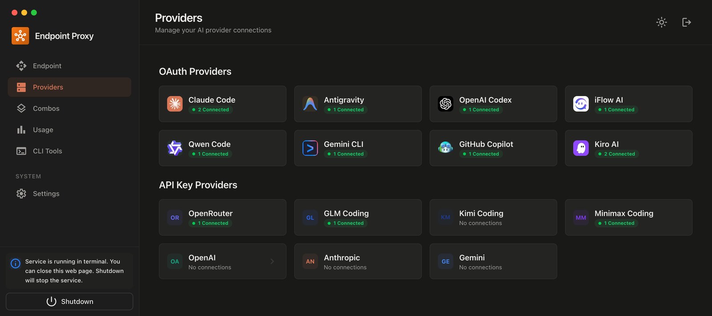Open Settings under System
Screen dimensions: 712x316
tap(69, 194)
